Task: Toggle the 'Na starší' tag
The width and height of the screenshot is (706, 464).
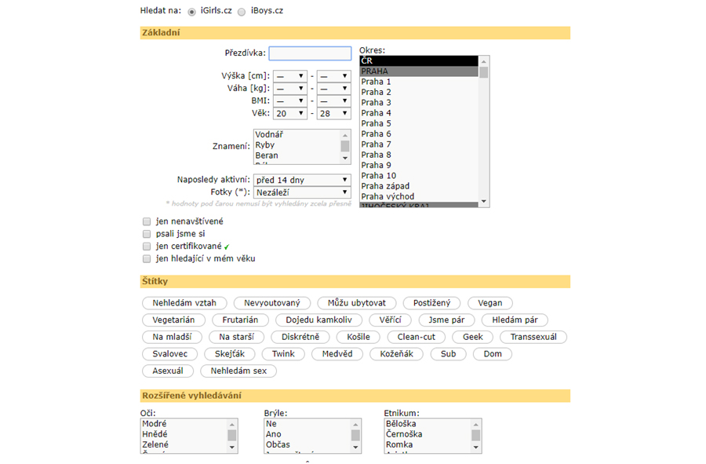Action: pyautogui.click(x=236, y=337)
